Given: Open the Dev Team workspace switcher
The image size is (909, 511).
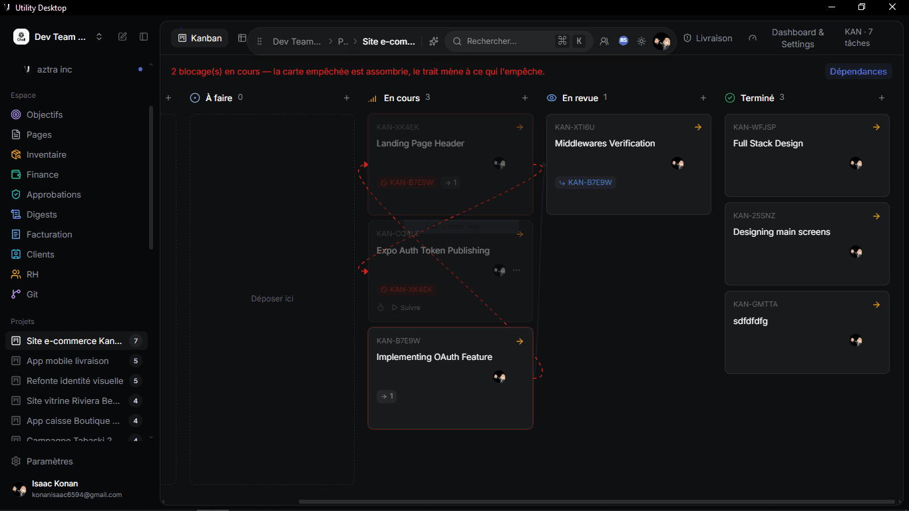Looking at the screenshot, I should pos(59,37).
